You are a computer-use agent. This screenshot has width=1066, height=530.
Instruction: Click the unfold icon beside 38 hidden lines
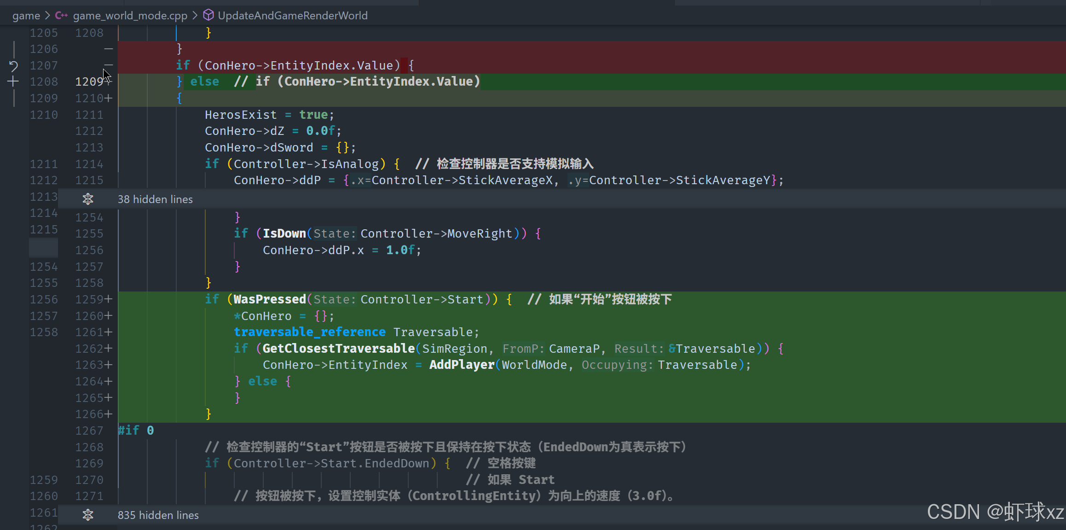[88, 199]
